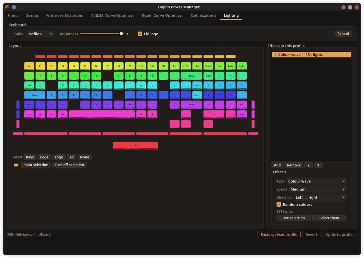The height and width of the screenshot is (258, 364).
Task: Select the Caps key in the keyboard layout
Action: [x=35, y=95]
